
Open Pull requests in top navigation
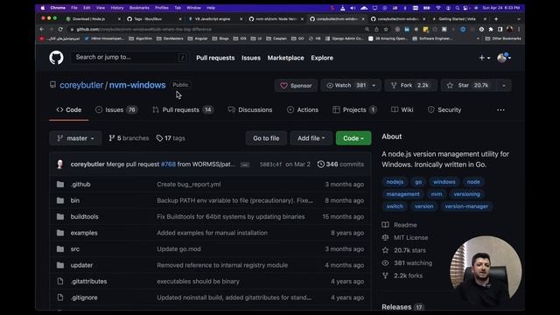pyautogui.click(x=215, y=58)
